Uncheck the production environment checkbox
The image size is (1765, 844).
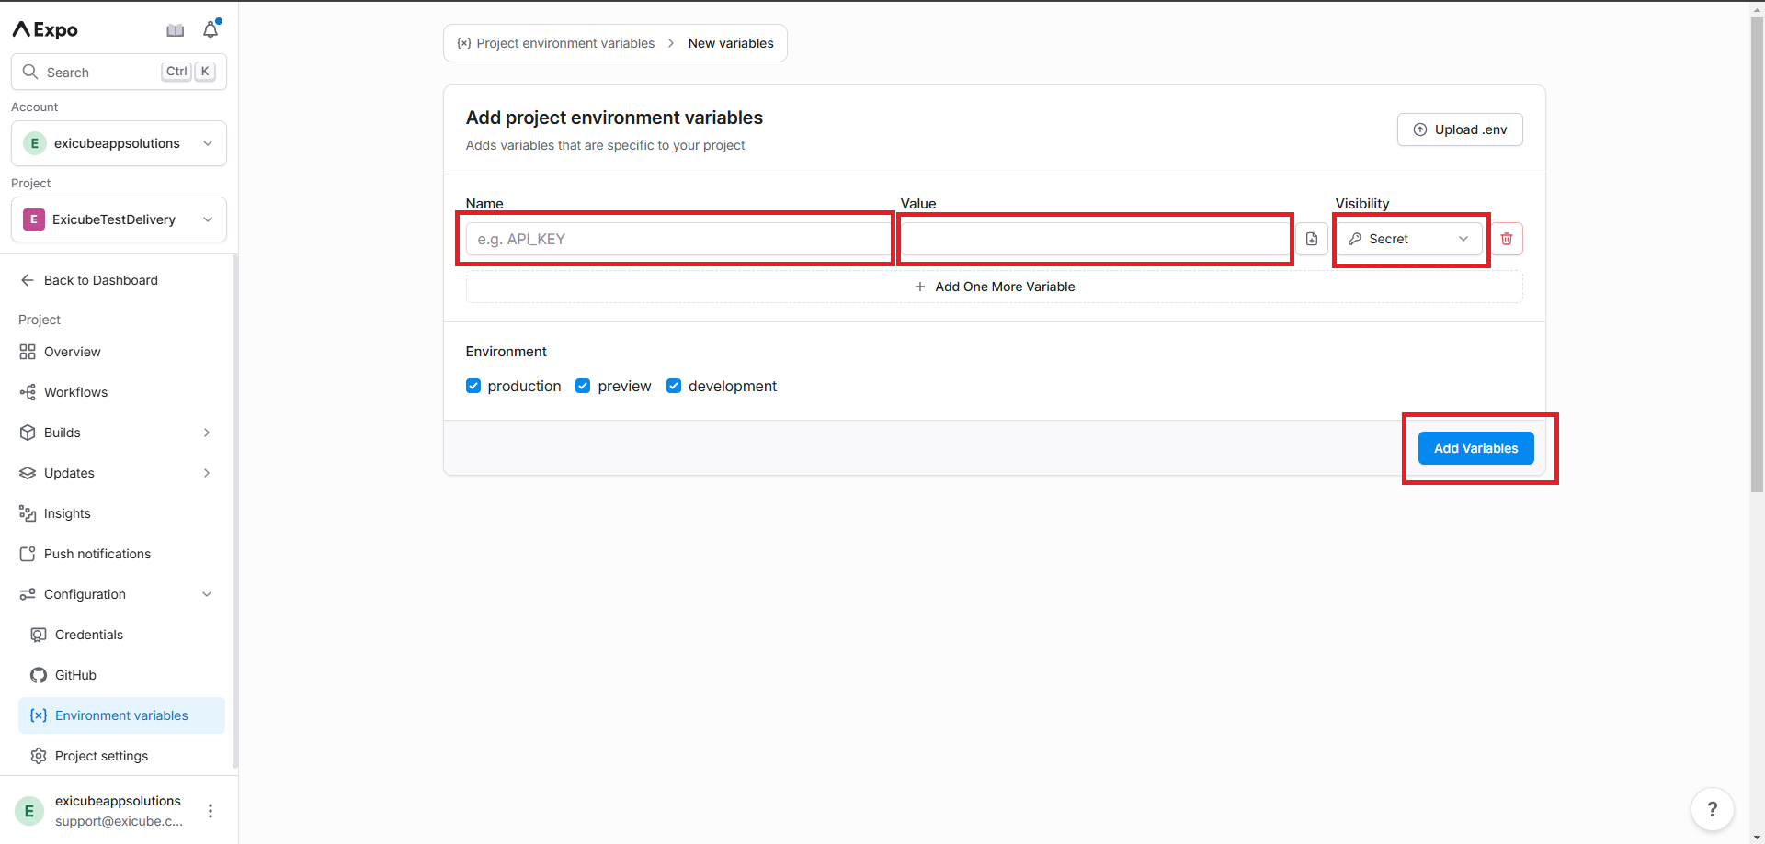click(473, 386)
